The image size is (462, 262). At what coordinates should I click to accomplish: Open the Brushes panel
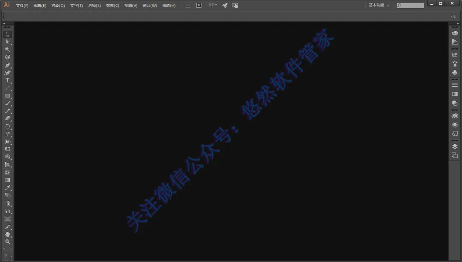pos(455,64)
